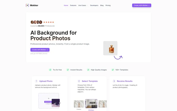Click the five-star rating icons
Viewport: 177px width, 111px height.
click(49, 22)
